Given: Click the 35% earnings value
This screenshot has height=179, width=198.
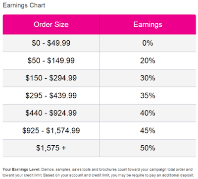Looking at the screenshot, I should pos(148,96).
